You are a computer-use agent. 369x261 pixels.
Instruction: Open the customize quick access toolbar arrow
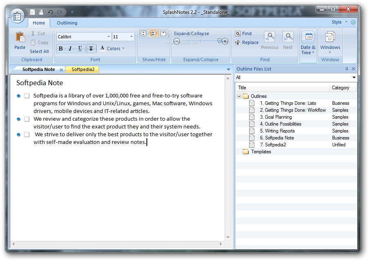pos(72,12)
